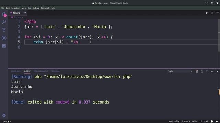Screen dimensions: 220x123
Task: Open the View menu
Action: (24, 8)
